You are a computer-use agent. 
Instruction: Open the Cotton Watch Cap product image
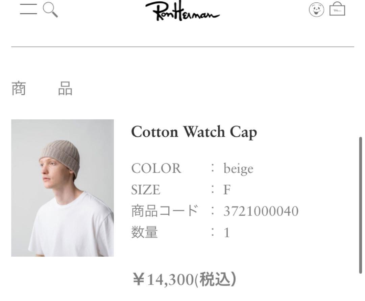click(x=63, y=188)
